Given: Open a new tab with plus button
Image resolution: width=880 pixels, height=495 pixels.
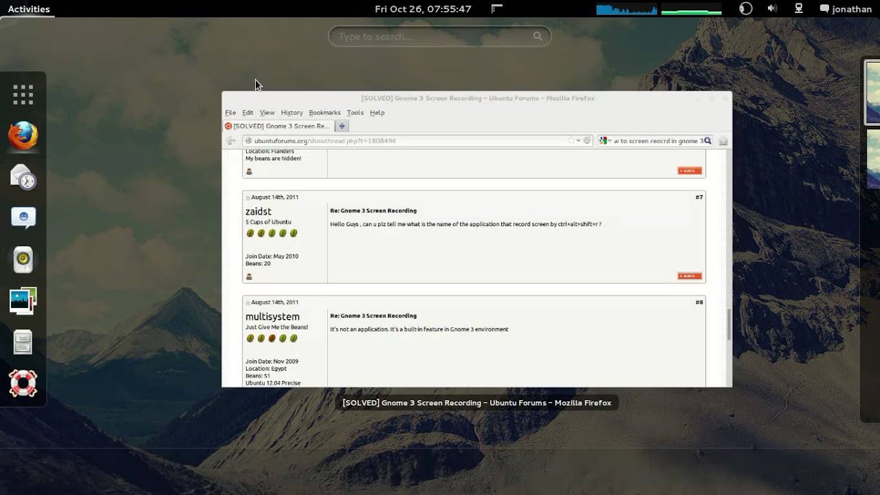Looking at the screenshot, I should (x=342, y=126).
